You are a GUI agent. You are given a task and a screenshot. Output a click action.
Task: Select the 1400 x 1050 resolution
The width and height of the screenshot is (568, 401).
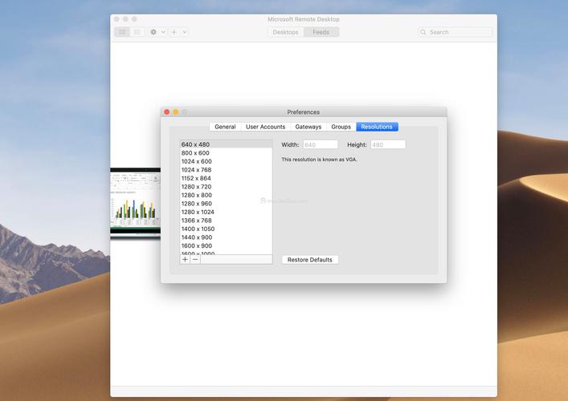tap(226, 229)
